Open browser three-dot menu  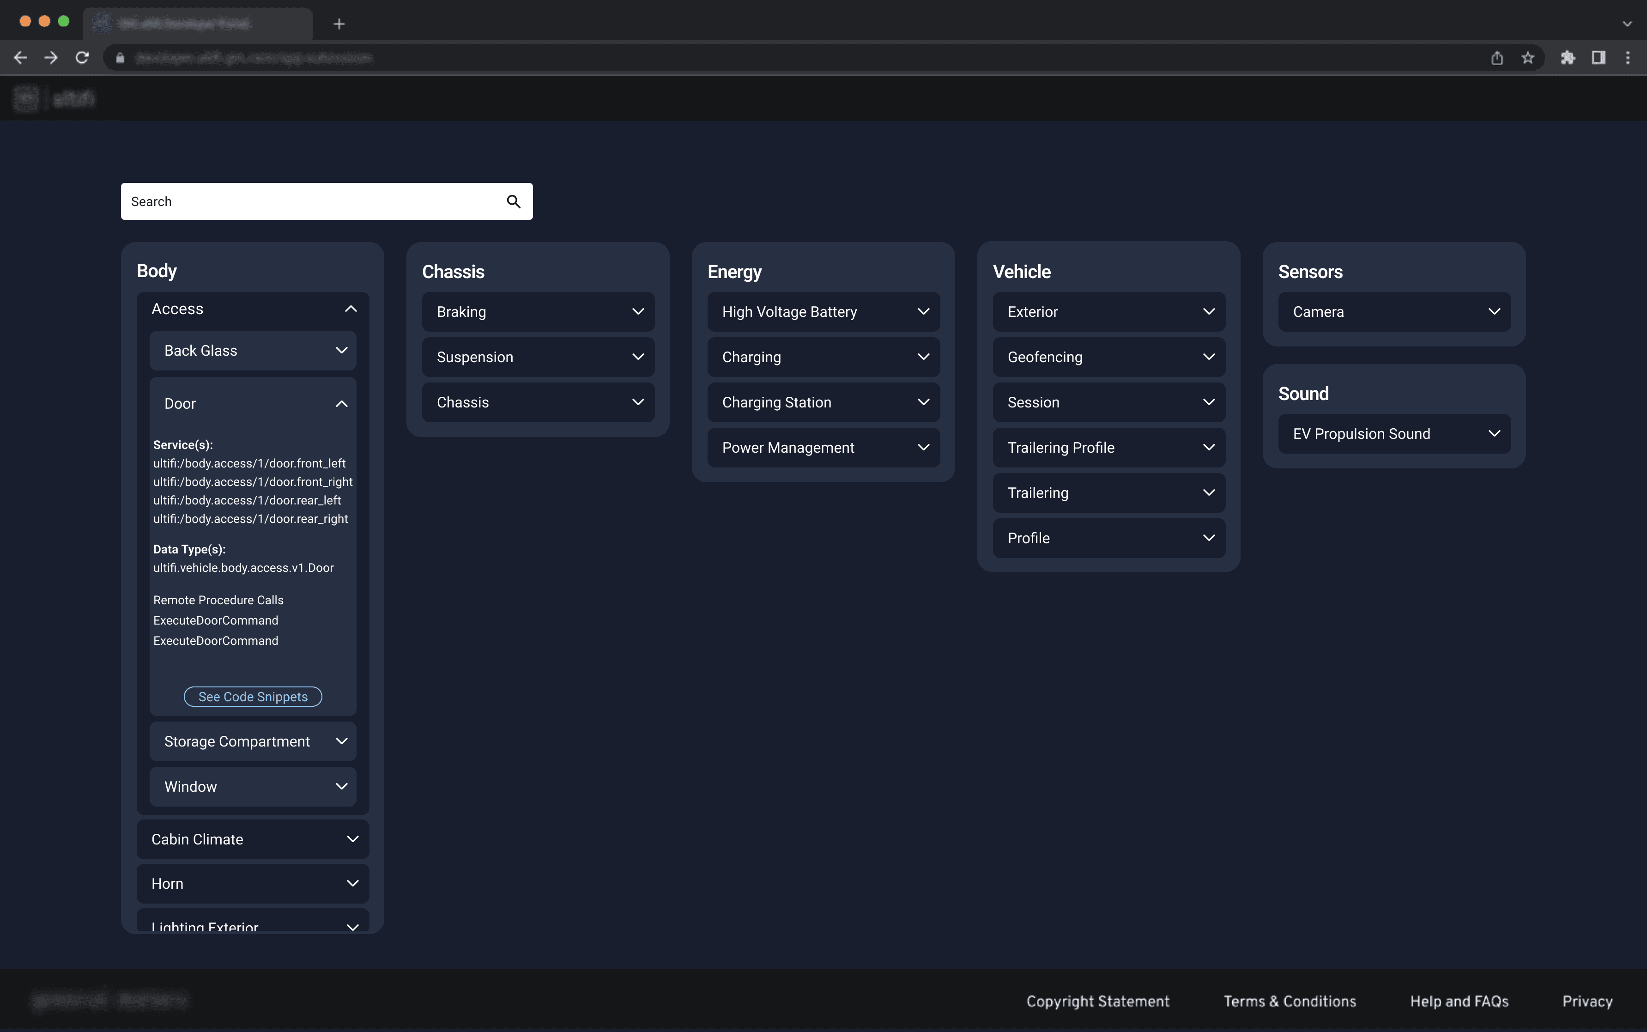point(1627,57)
